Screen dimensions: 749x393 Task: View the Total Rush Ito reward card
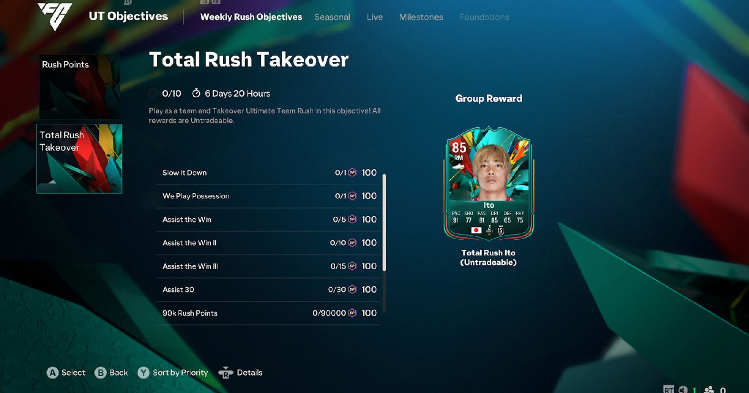point(489,183)
